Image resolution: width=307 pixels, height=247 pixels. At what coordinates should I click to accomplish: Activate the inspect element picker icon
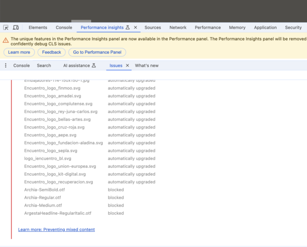6,28
